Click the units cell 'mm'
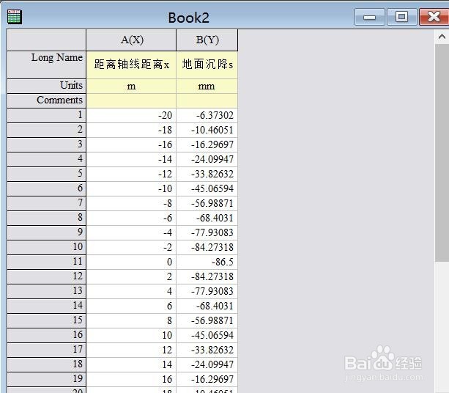Viewport: 449px width, 393px height. click(x=207, y=86)
